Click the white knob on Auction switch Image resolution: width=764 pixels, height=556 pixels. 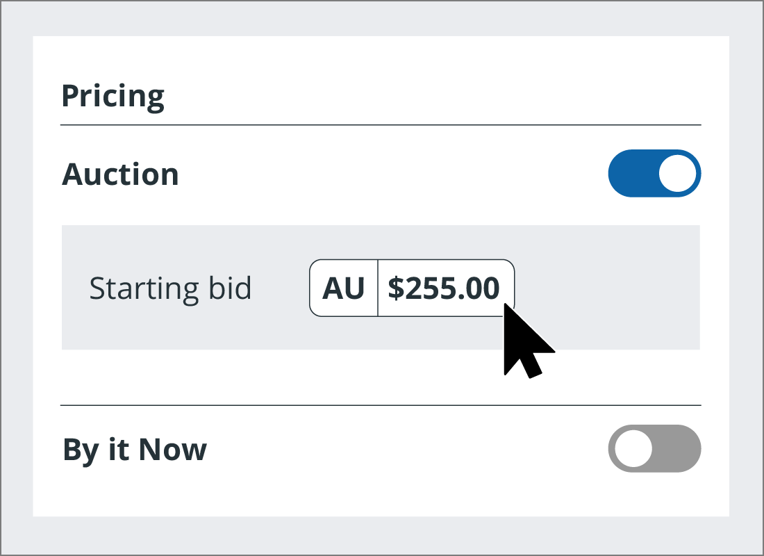point(677,173)
